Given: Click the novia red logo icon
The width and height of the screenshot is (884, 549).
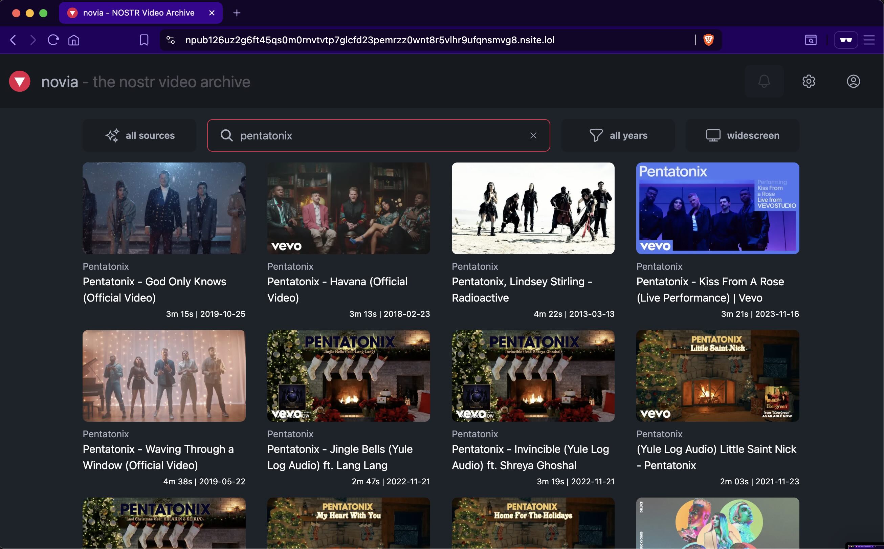Looking at the screenshot, I should [x=20, y=81].
